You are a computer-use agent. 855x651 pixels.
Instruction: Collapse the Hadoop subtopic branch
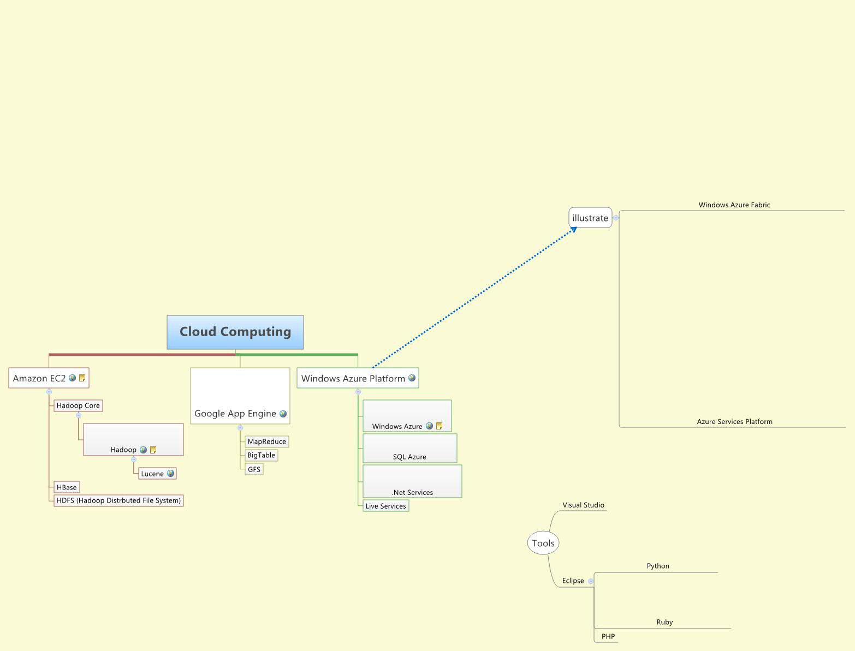134,459
